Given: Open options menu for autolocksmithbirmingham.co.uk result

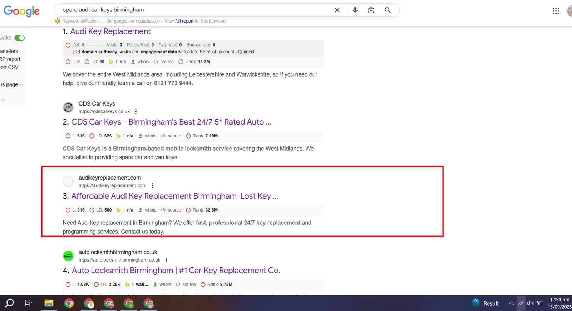Looking at the screenshot, I should coord(166,260).
